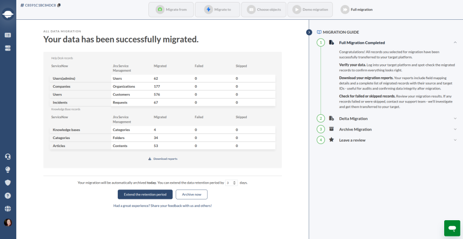Screen dimensions: 463x239
Task: Click step 1 circle in guide
Action: click(321, 43)
